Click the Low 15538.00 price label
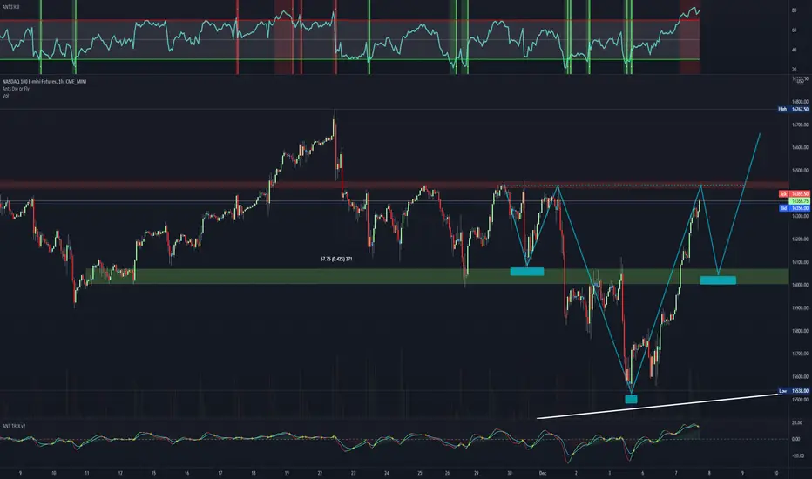This screenshot has height=479, width=812. point(794,391)
